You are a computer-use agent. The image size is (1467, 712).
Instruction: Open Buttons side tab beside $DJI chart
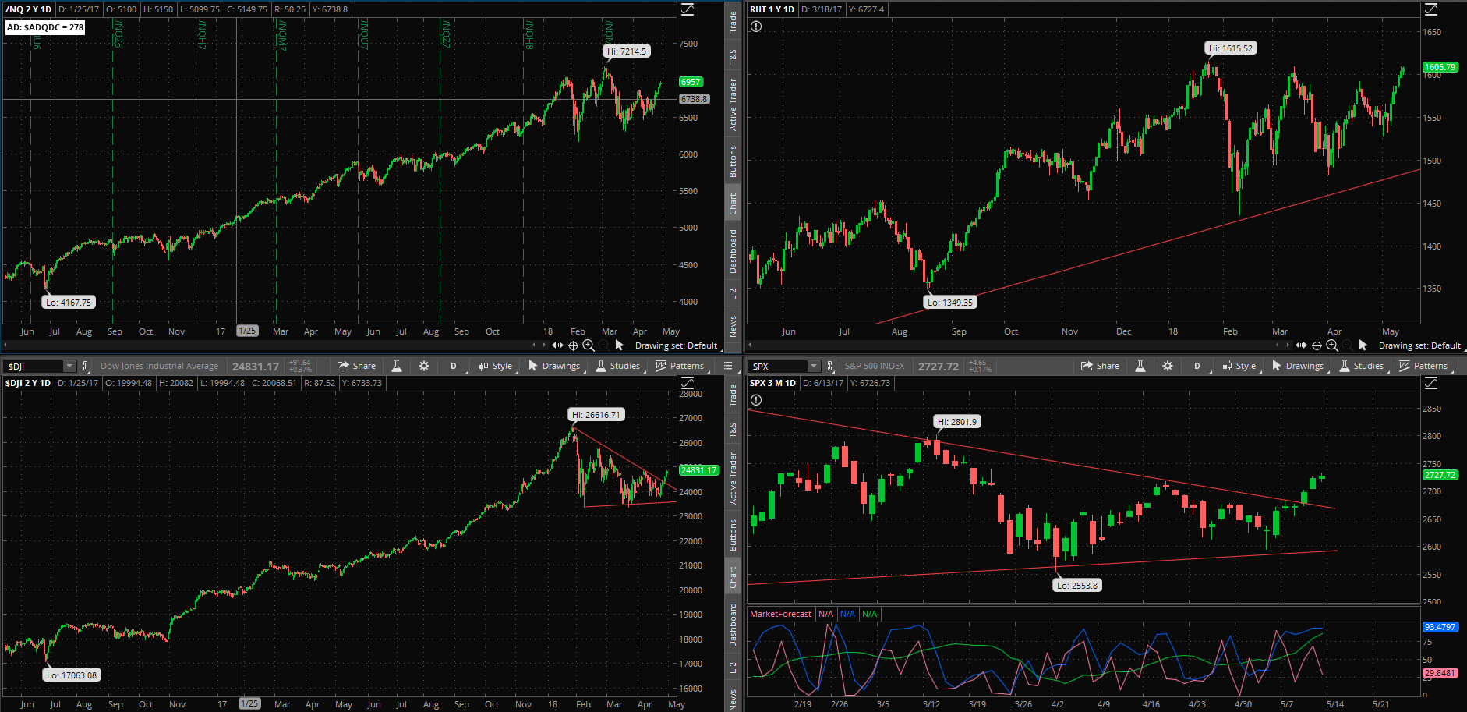click(733, 535)
